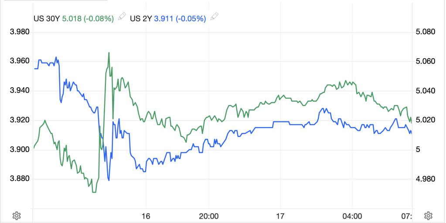This screenshot has width=446, height=223.
Task: Open the bottom-left gear settings
Action: coord(17,215)
